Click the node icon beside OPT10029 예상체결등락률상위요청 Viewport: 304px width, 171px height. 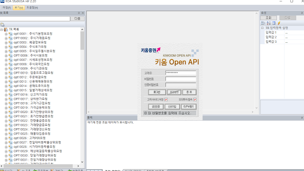[10, 151]
